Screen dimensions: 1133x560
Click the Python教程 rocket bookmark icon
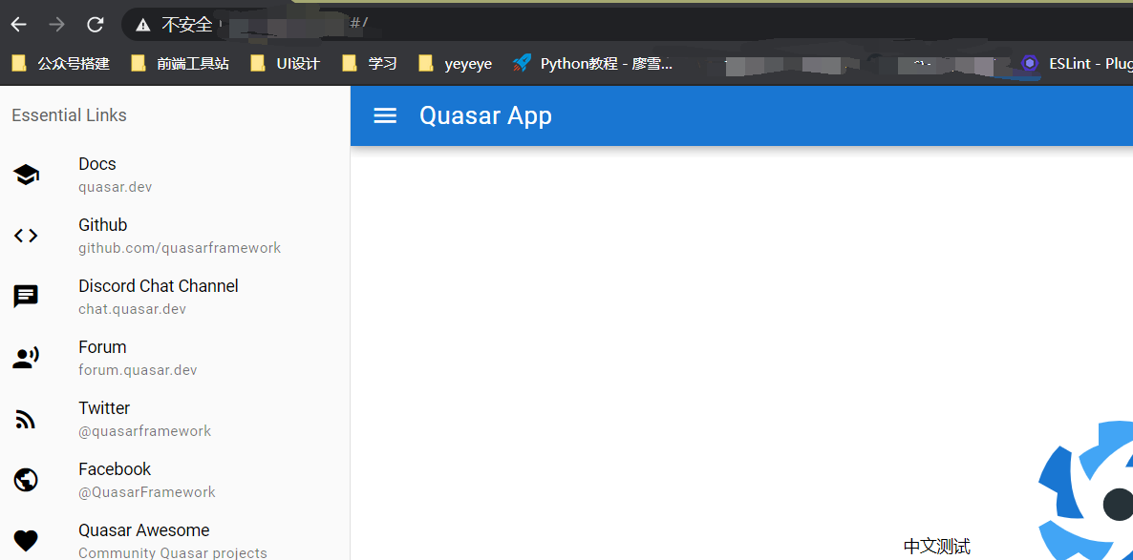point(522,64)
